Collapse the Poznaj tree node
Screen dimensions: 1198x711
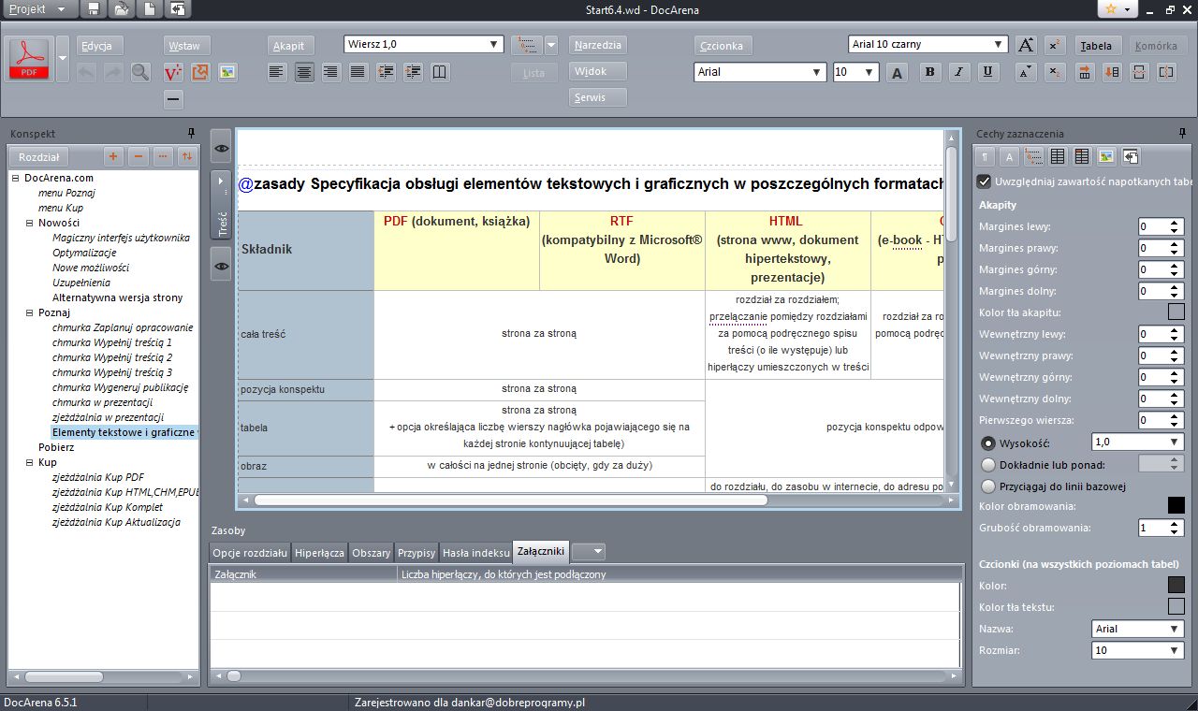coord(30,312)
